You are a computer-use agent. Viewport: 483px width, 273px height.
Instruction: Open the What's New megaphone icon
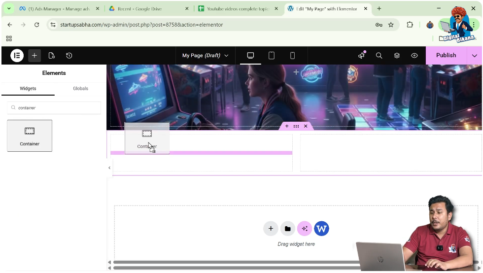tap(361, 56)
